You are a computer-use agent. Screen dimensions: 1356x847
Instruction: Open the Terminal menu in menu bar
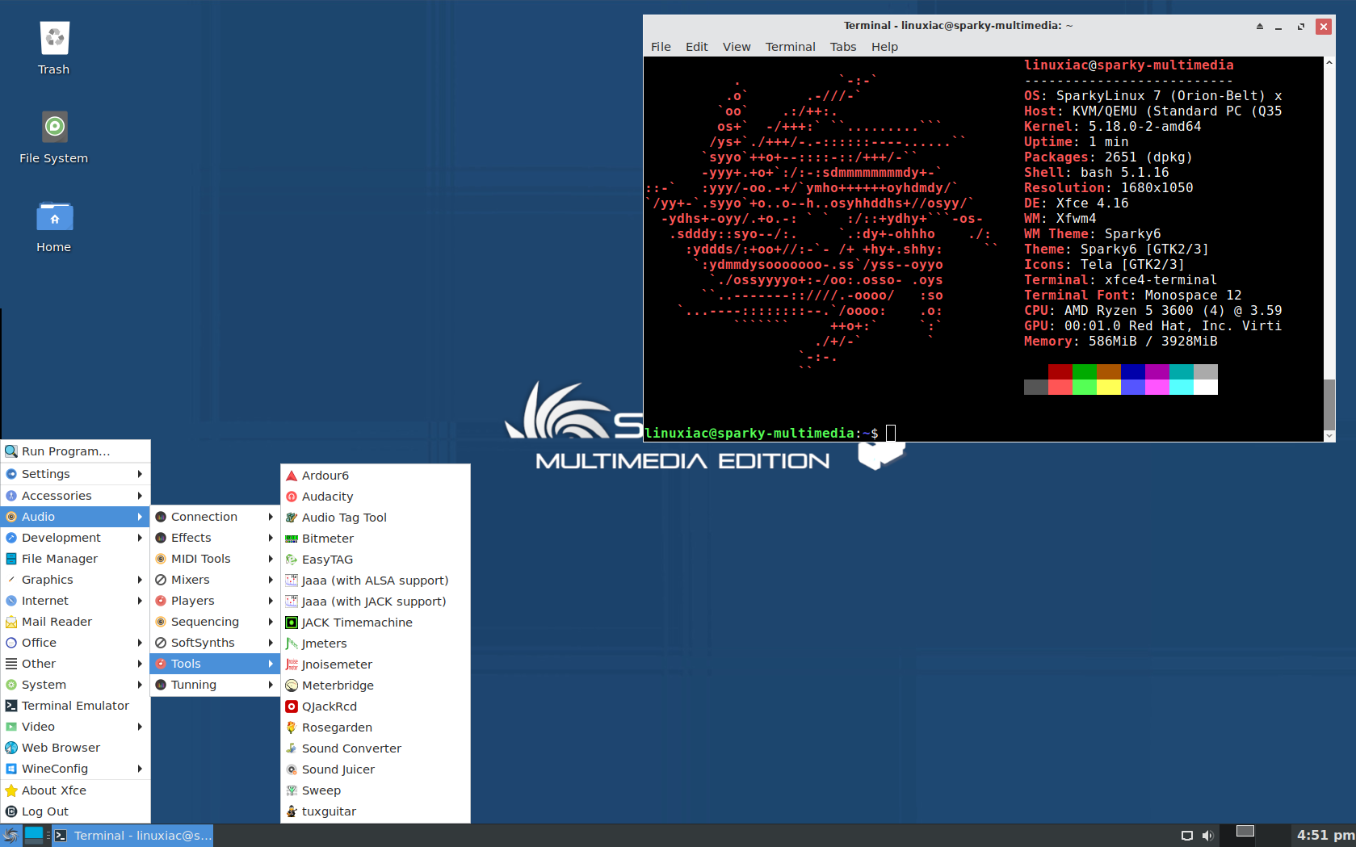tap(790, 47)
